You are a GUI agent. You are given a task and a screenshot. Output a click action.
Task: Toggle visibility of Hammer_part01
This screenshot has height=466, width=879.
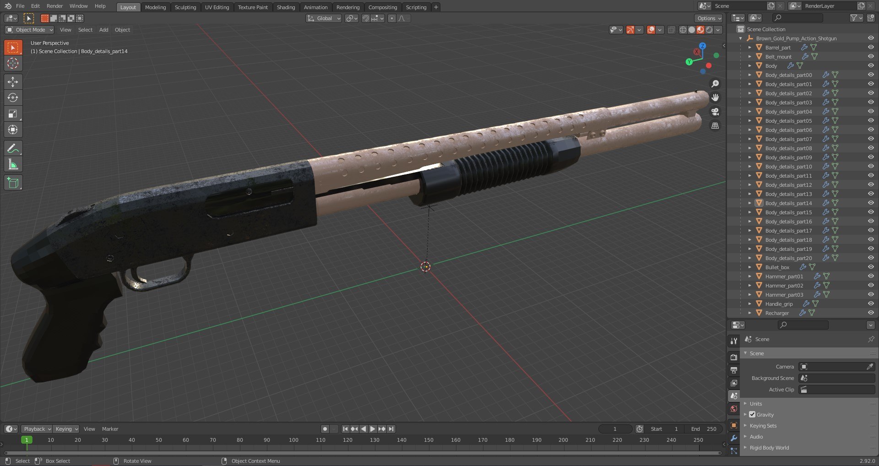871,276
